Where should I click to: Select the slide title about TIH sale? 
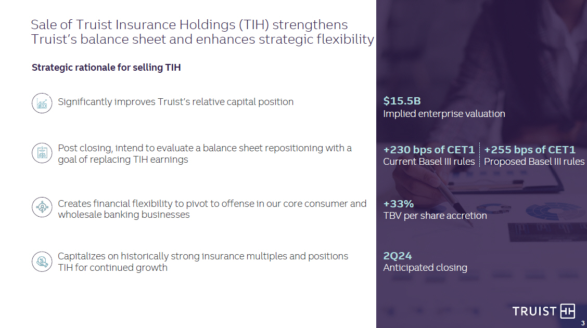tap(202, 32)
